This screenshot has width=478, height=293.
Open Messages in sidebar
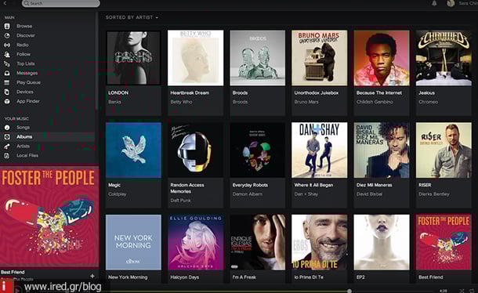coord(27,73)
